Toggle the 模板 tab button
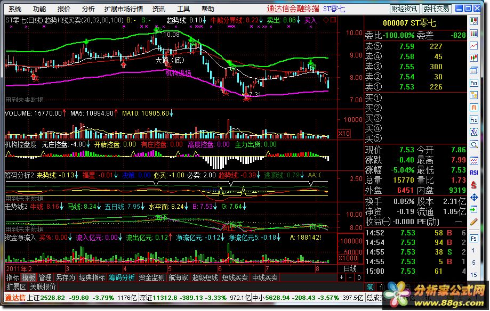 (x=29, y=277)
